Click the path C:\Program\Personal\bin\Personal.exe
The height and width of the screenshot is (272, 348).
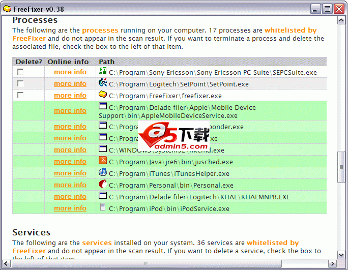[171, 186]
